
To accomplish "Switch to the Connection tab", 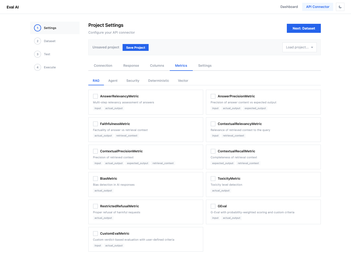I will [103, 65].
